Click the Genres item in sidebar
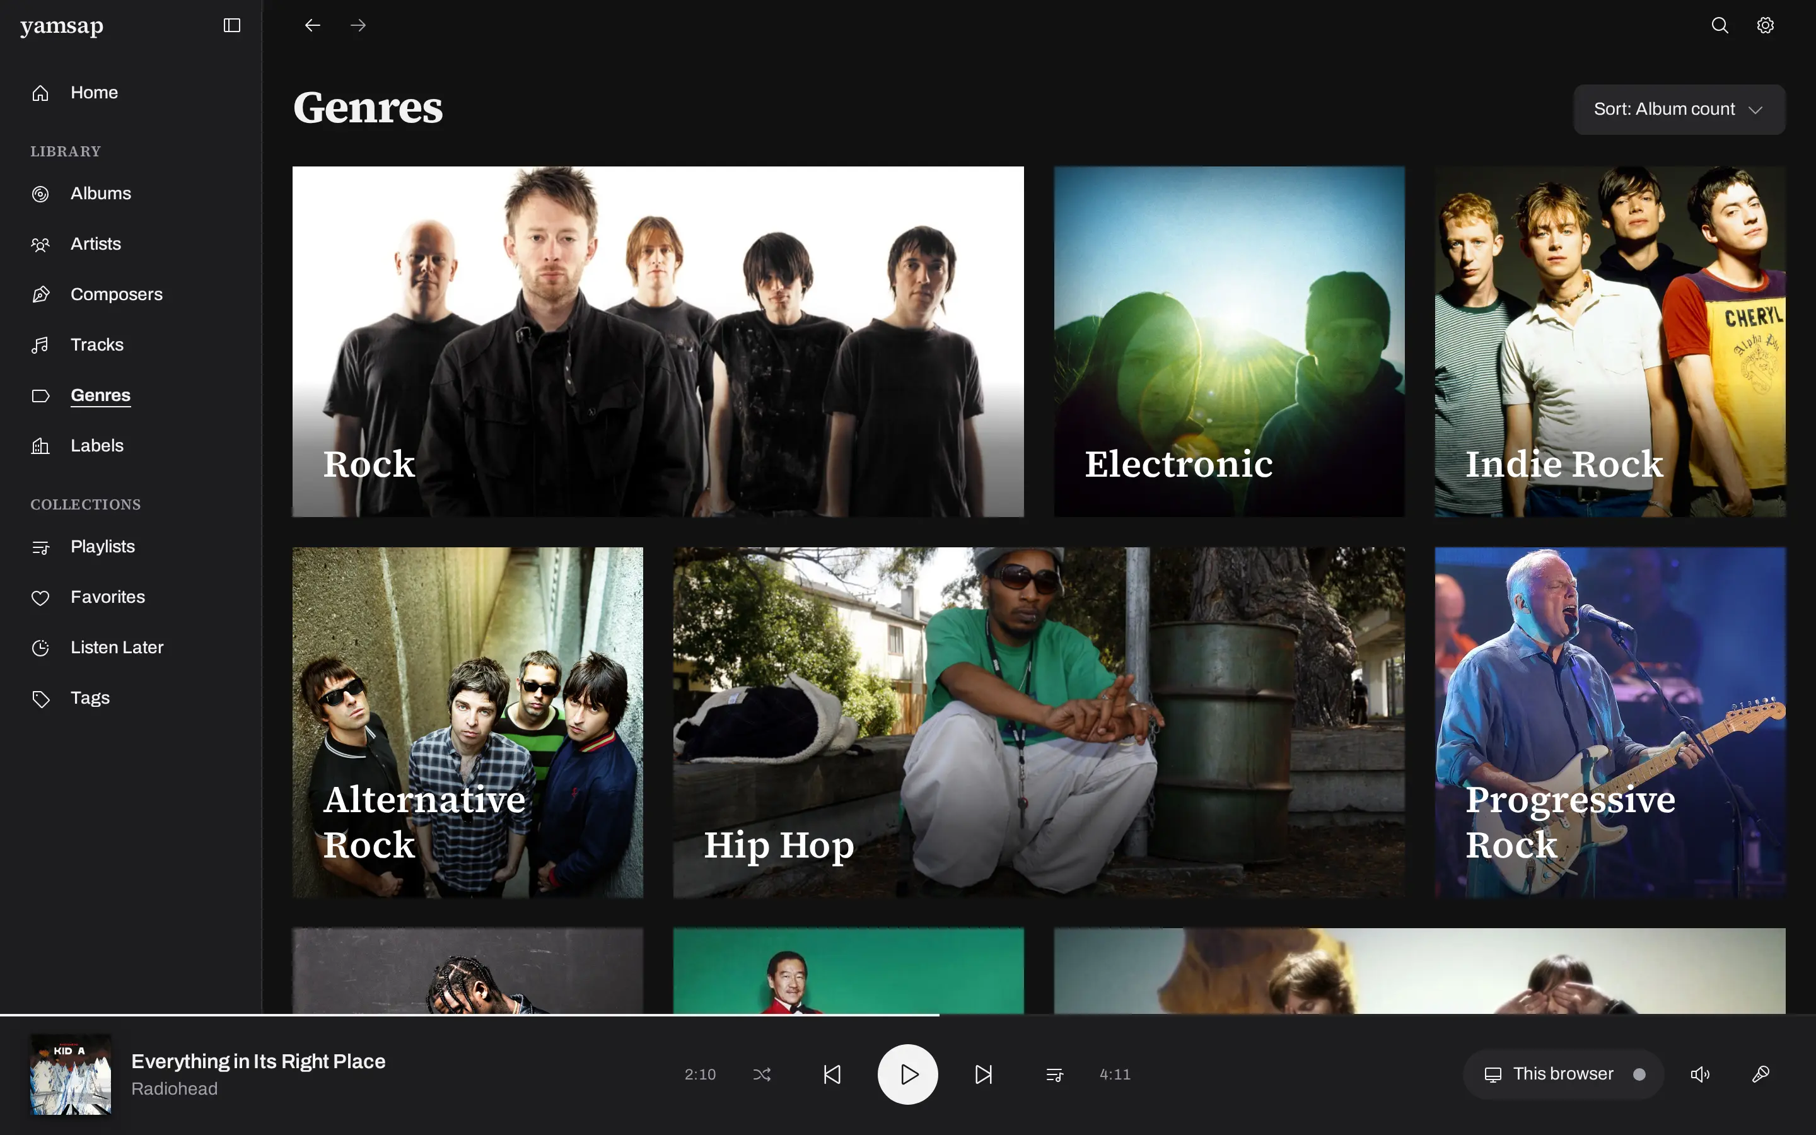This screenshot has width=1816, height=1135. click(100, 395)
